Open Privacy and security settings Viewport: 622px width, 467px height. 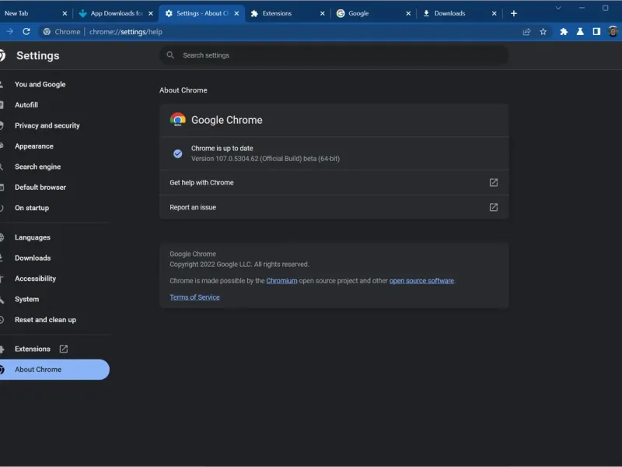coord(47,125)
